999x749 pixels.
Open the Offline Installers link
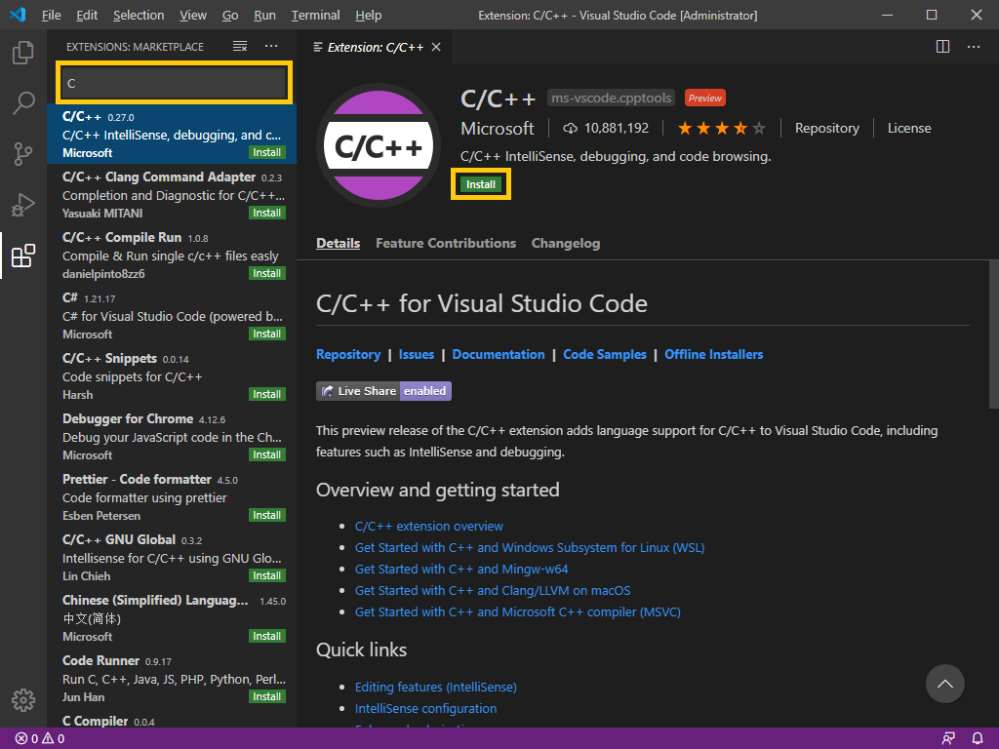[x=713, y=355]
